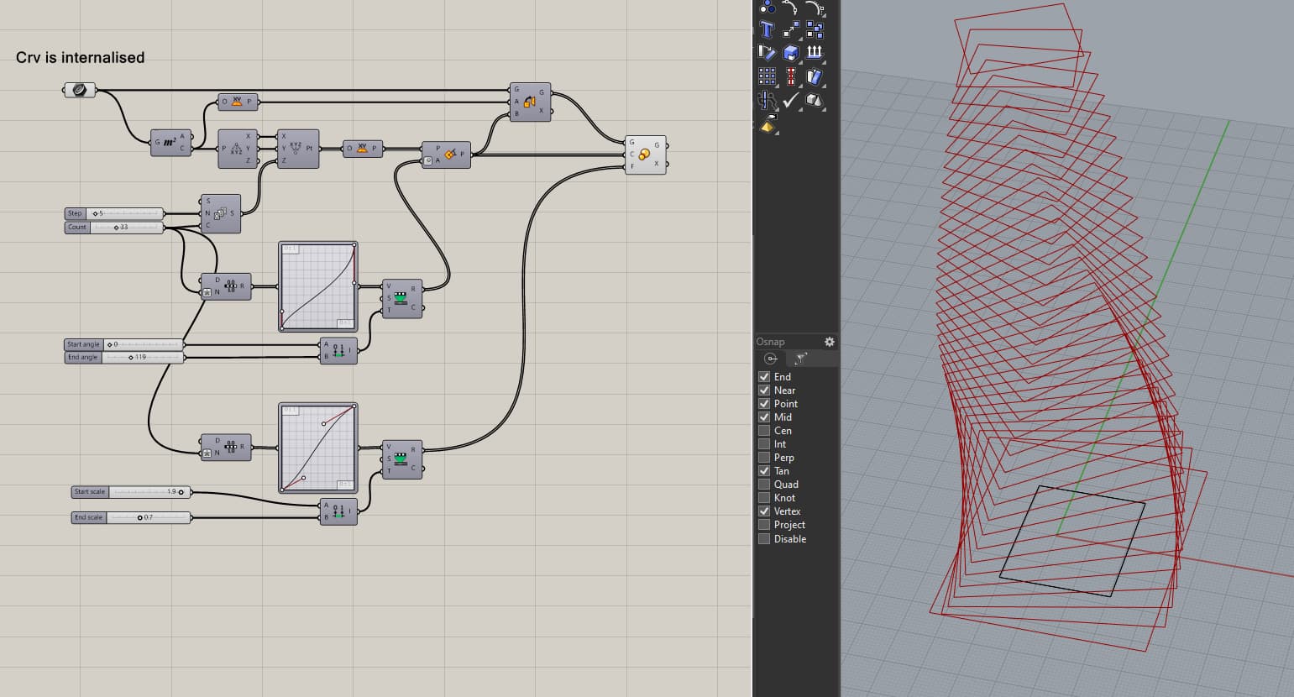Screen dimensions: 1294x697
Task: Click the 'Crv is internalised' text label
Action: pyautogui.click(x=81, y=57)
